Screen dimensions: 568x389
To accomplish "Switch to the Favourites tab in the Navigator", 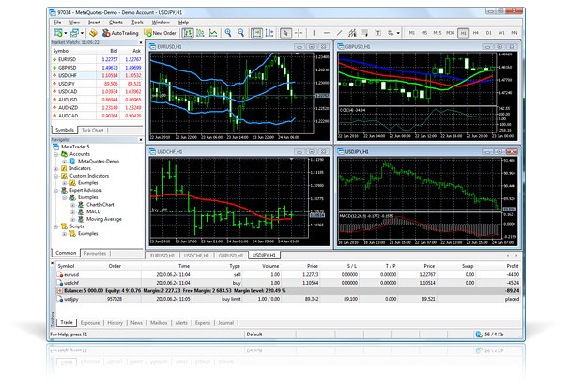I will (x=95, y=253).
